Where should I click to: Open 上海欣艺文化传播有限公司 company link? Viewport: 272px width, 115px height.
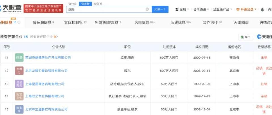(45, 96)
